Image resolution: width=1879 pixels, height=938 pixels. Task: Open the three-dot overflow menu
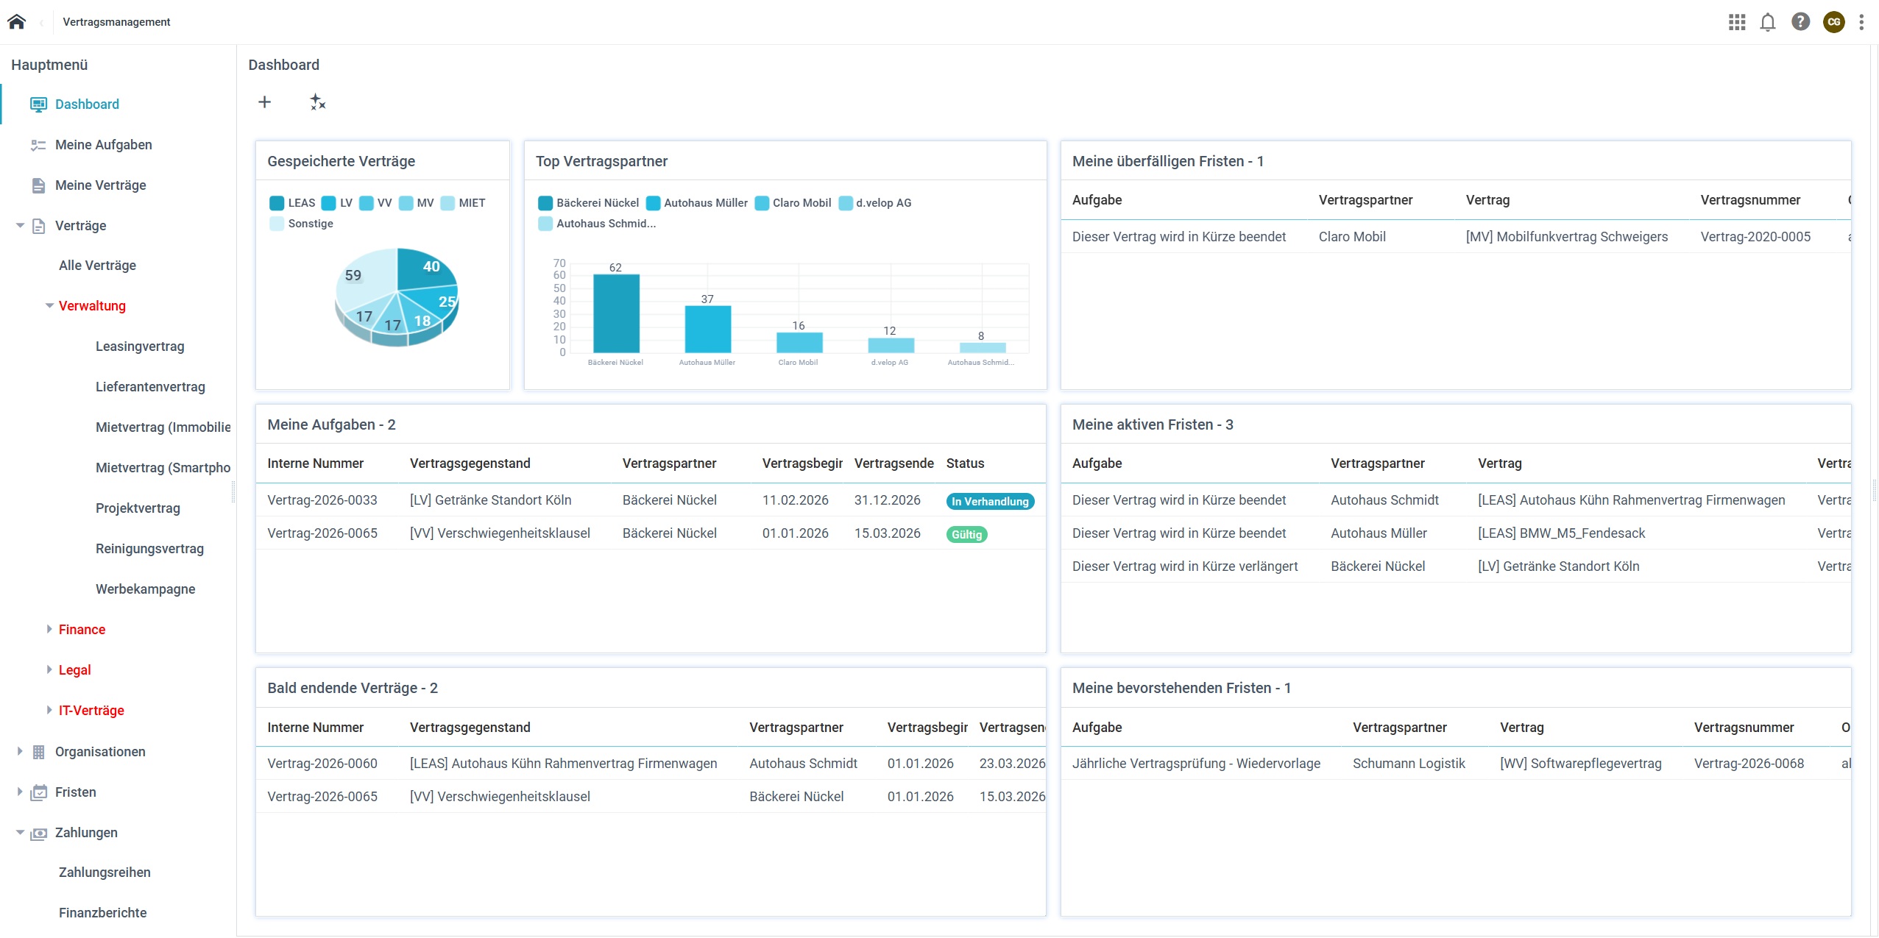[x=1861, y=22]
